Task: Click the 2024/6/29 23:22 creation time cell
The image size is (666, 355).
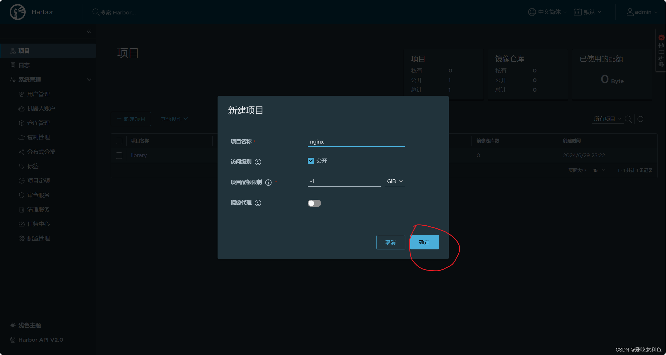Action: (584, 155)
